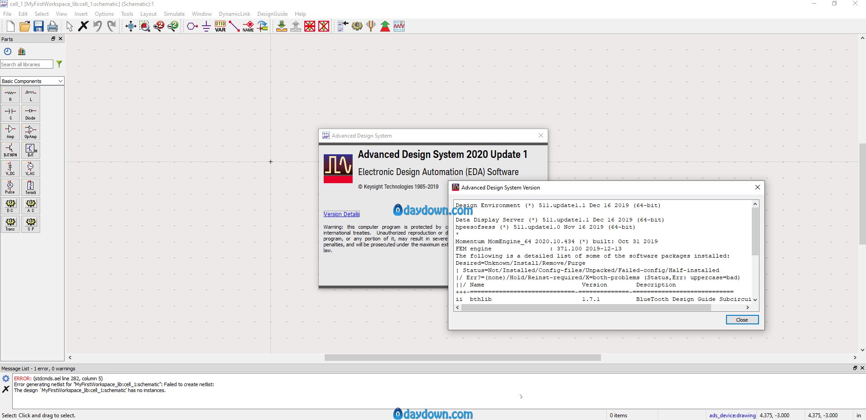Place a resistor R from Parts palette
Viewport: 866px width, 420px height.
pyautogui.click(x=10, y=95)
